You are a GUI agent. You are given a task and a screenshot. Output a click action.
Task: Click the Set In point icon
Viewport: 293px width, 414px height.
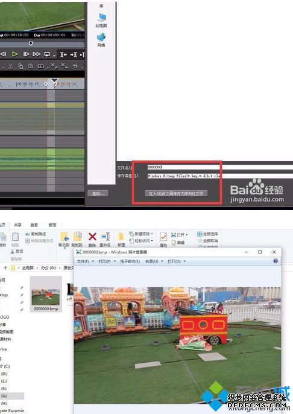63,54
